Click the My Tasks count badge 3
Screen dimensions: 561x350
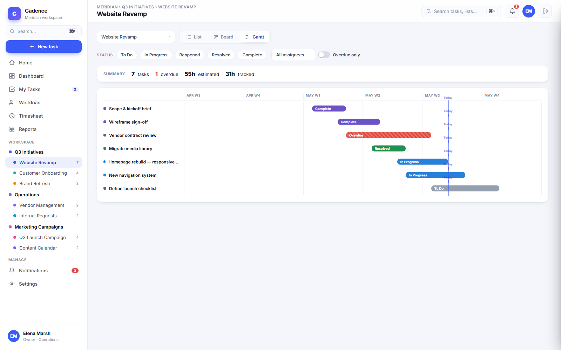pos(75,89)
